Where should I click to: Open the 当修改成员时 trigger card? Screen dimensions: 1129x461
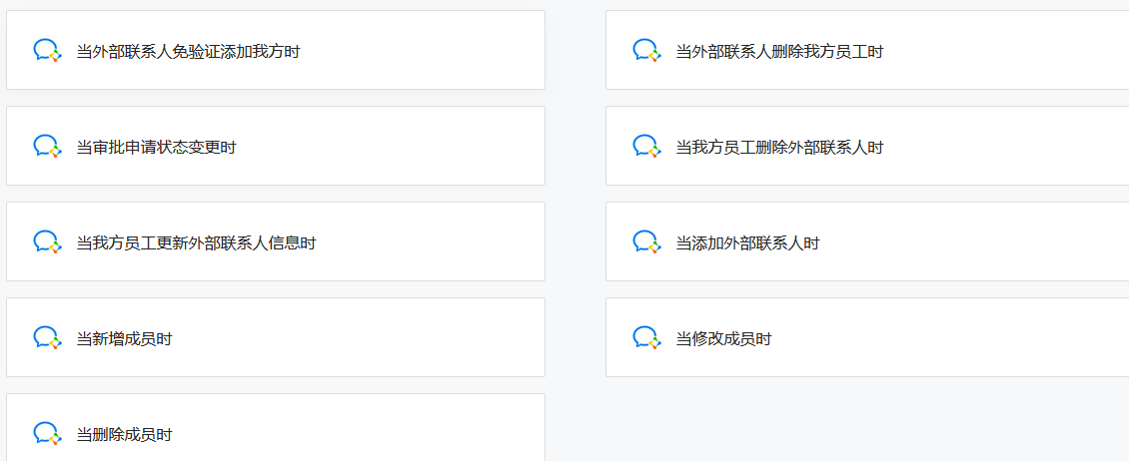tap(867, 337)
